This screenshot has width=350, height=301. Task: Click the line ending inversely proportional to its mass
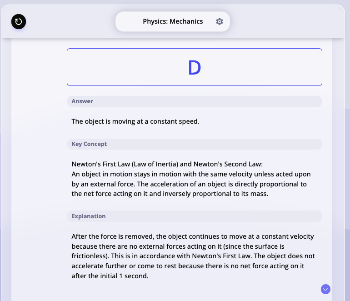170,194
